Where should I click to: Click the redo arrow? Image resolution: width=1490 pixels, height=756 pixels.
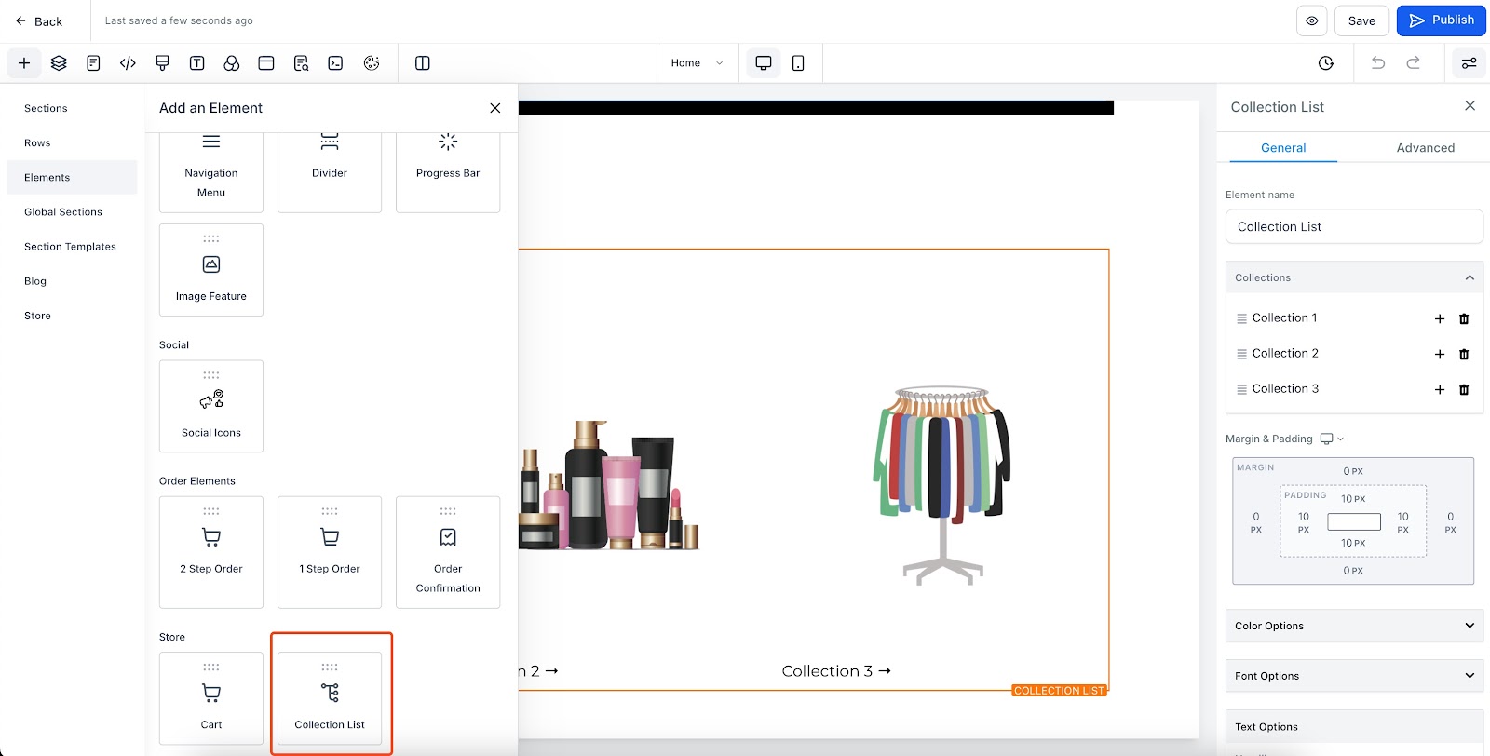pos(1414,63)
